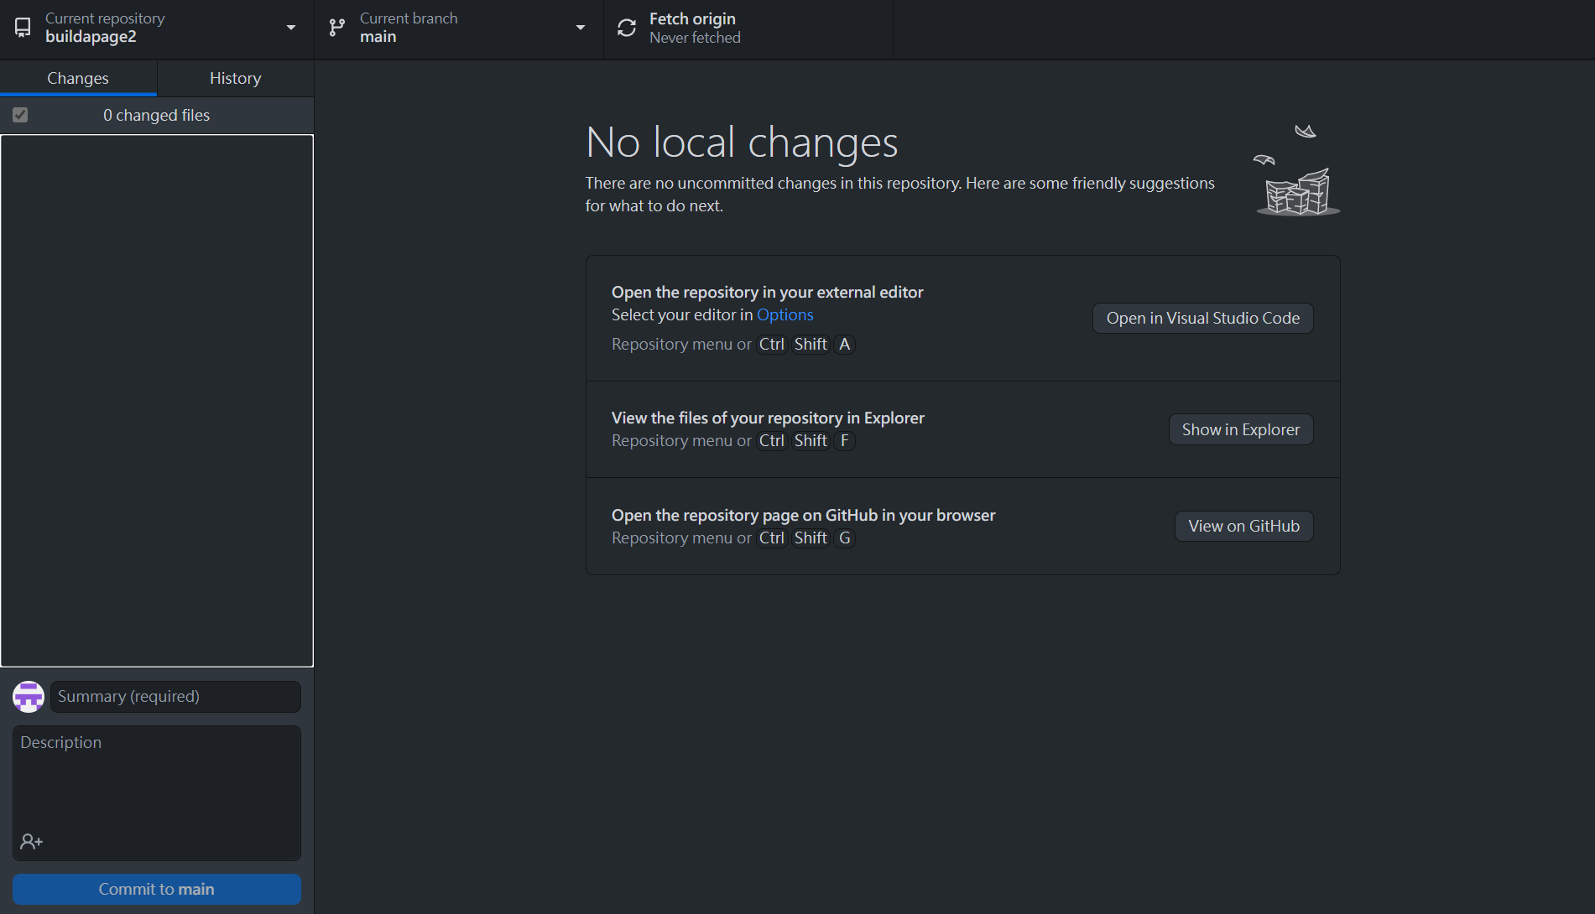Click '0 changed files' label
The height and width of the screenshot is (914, 1595).
[157, 116]
